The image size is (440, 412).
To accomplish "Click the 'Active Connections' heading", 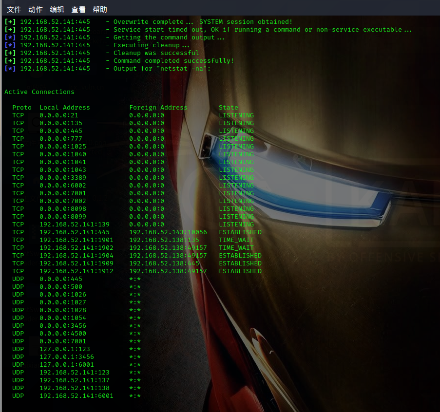I will pos(39,92).
